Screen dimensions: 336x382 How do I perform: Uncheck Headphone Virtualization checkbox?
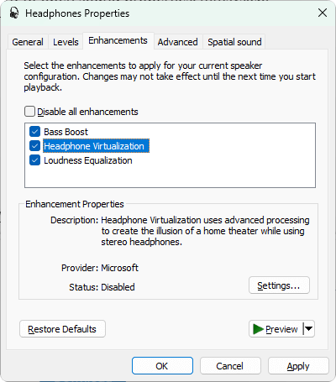[34, 146]
